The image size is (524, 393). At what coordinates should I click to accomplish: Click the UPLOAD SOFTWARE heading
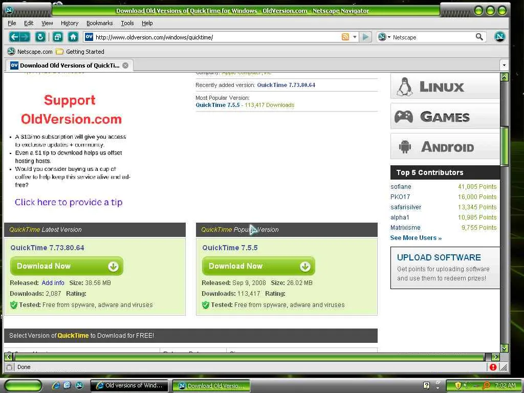(439, 257)
